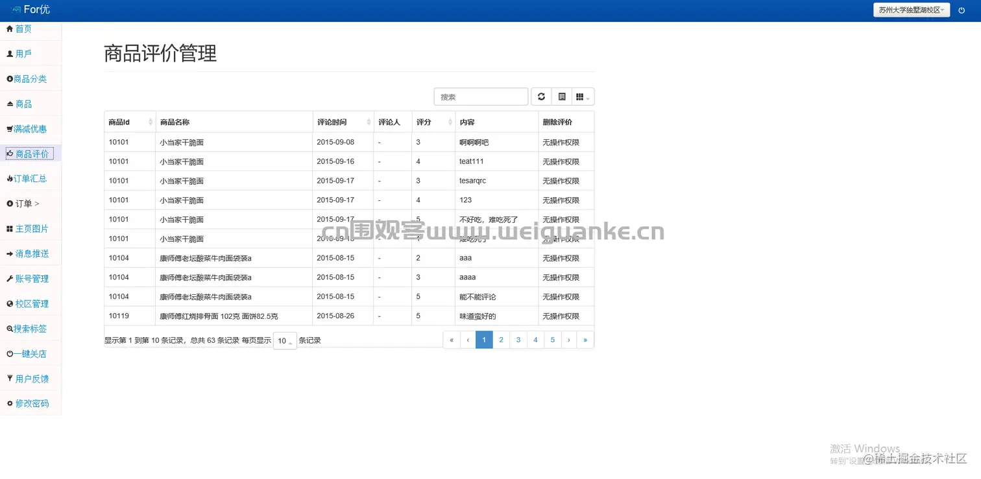Click 无操作权限 in the 啊啊啊吧 row

(x=561, y=143)
